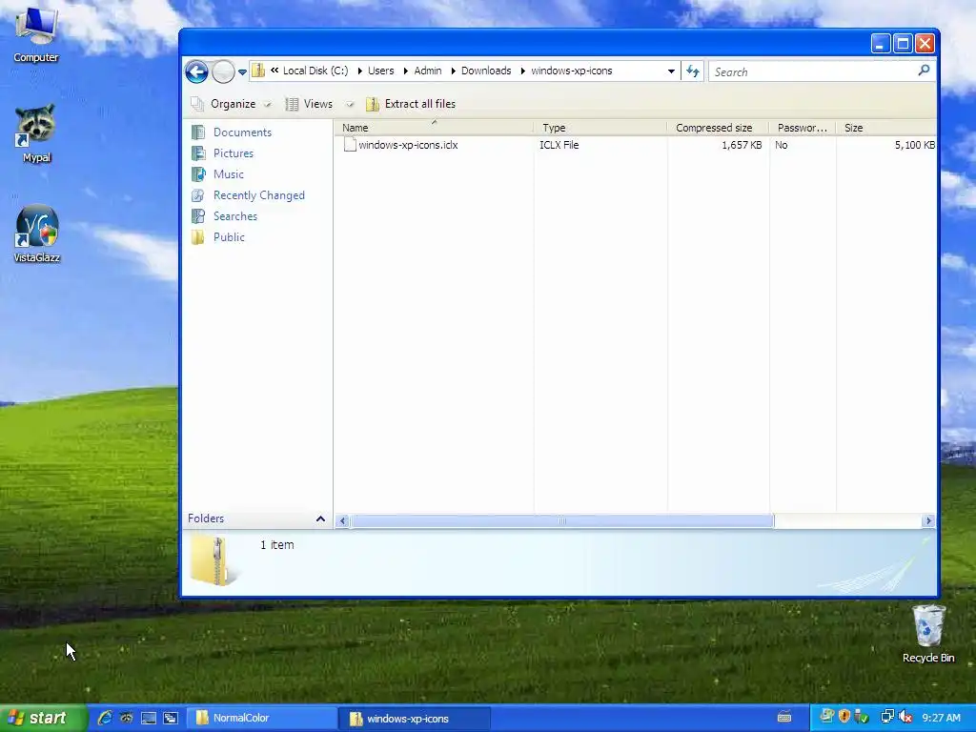Click the Pictures sidebar icon

pyautogui.click(x=198, y=153)
